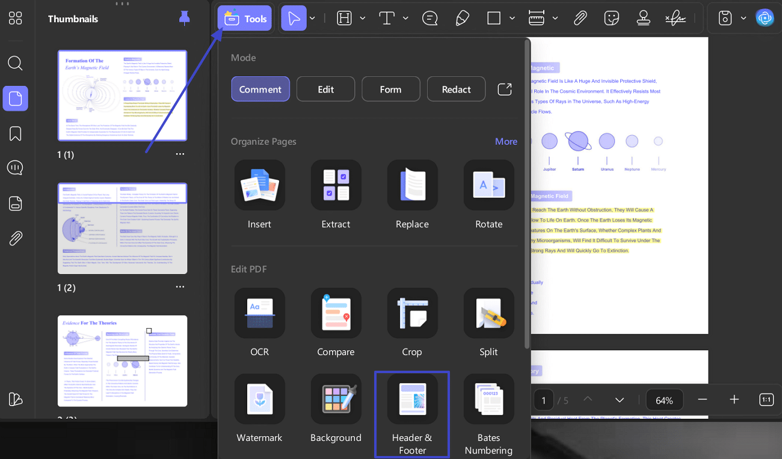Open the Tools menu
The image size is (782, 459).
point(245,19)
